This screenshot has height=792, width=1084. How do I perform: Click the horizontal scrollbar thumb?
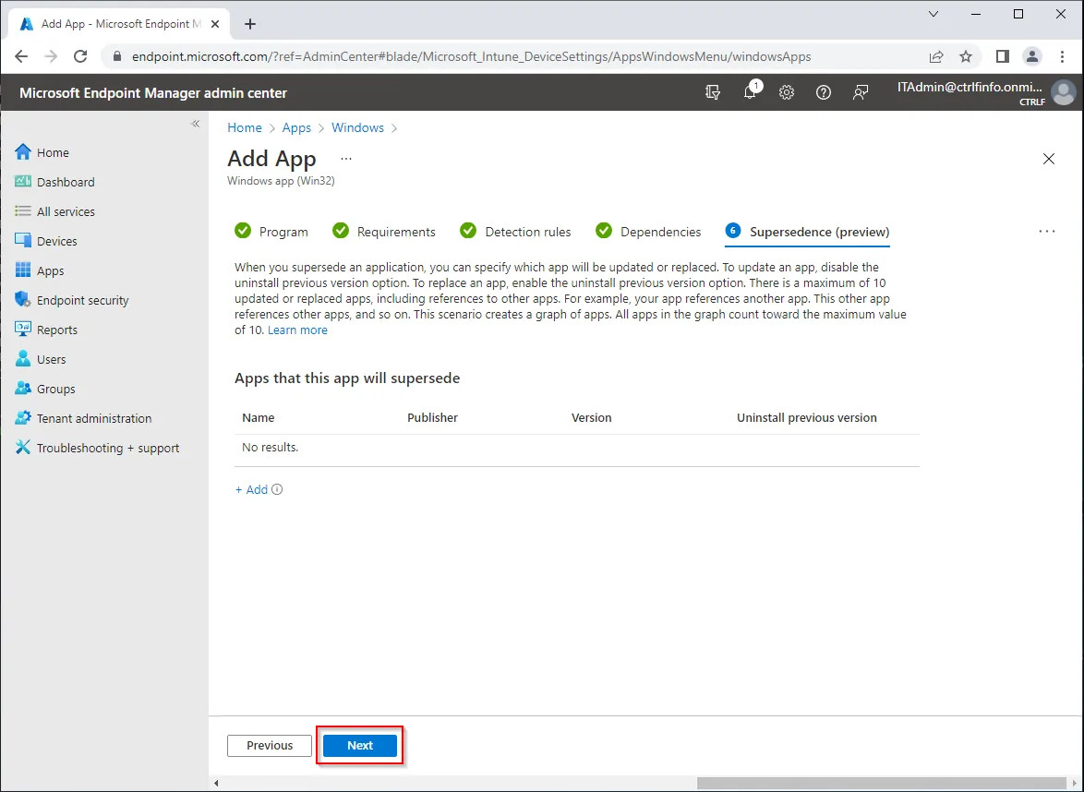882,783
